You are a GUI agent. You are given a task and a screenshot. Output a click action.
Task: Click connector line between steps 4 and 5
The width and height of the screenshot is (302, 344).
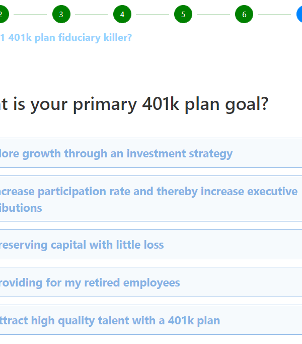point(153,15)
